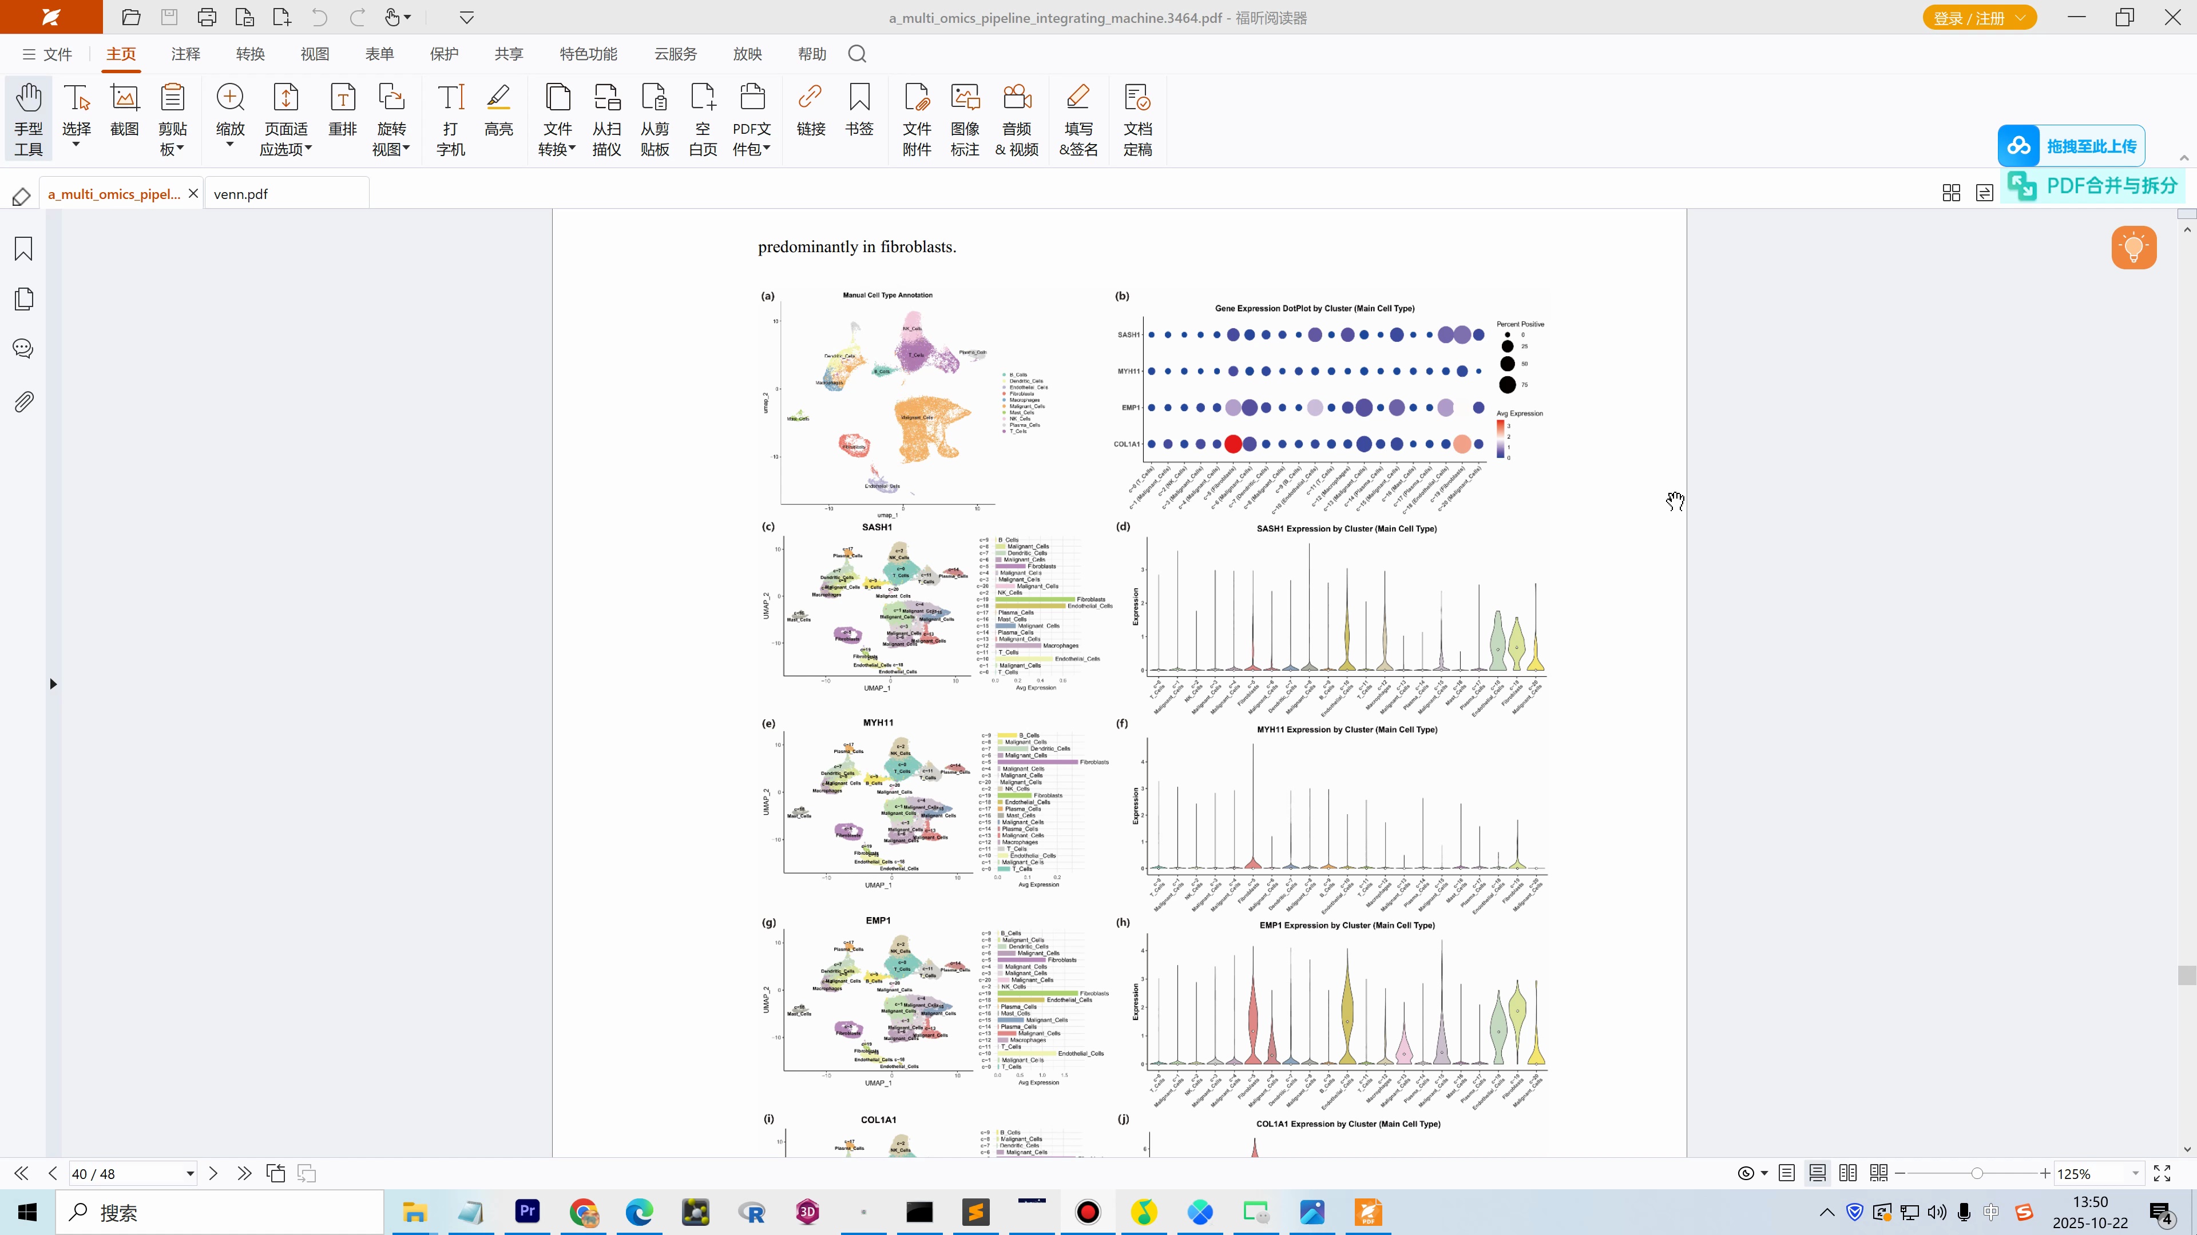Activate the Highlight (高亮) tool
This screenshot has width=2197, height=1235.
point(498,109)
